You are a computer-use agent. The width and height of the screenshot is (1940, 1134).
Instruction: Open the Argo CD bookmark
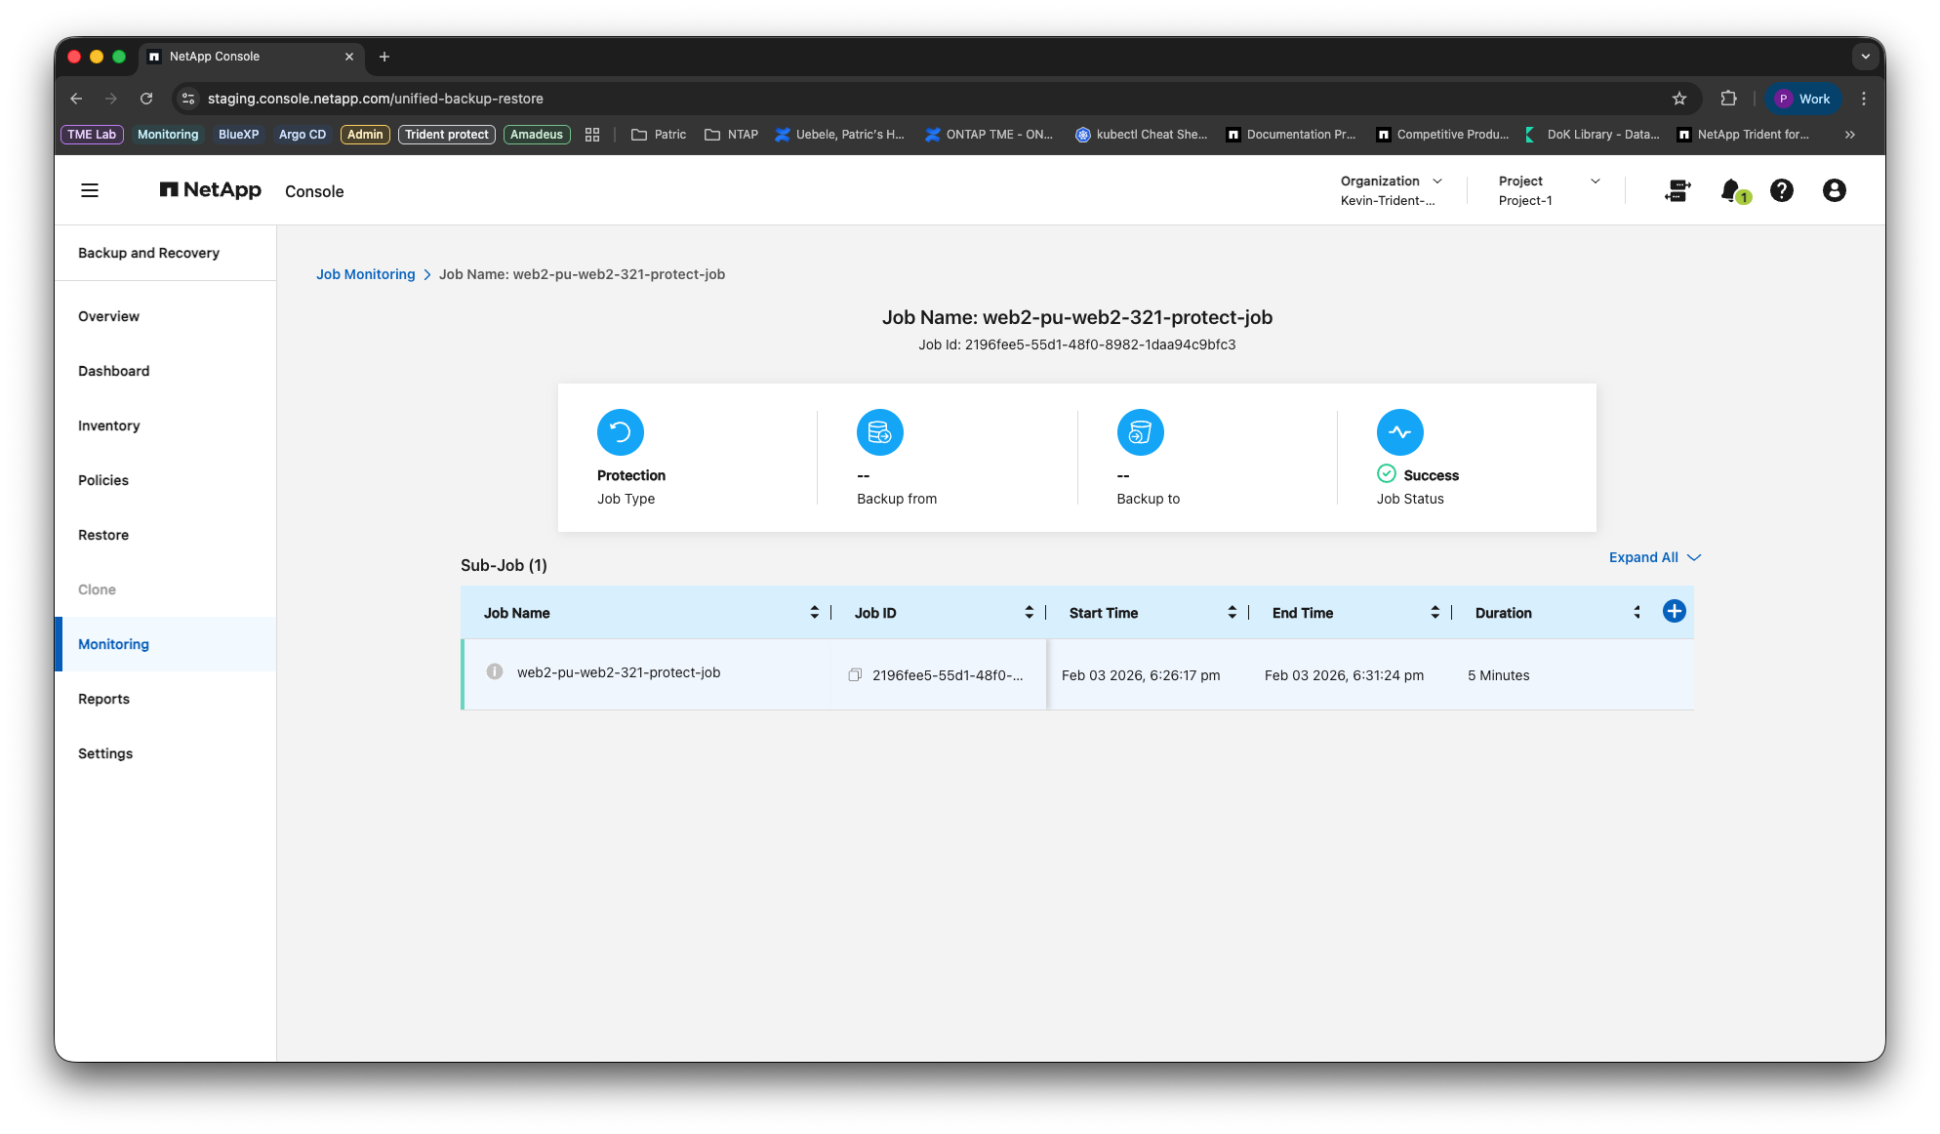point(303,135)
